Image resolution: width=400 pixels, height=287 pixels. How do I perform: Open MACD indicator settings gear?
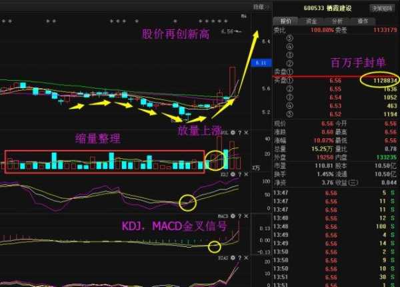coord(233,216)
